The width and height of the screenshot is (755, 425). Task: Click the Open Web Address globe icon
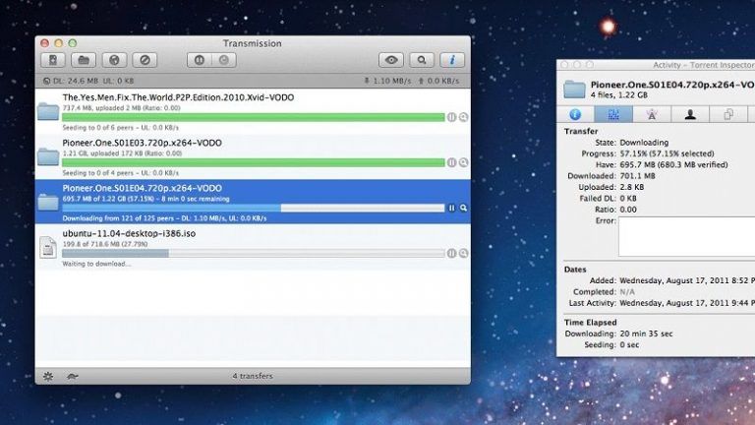tap(114, 60)
